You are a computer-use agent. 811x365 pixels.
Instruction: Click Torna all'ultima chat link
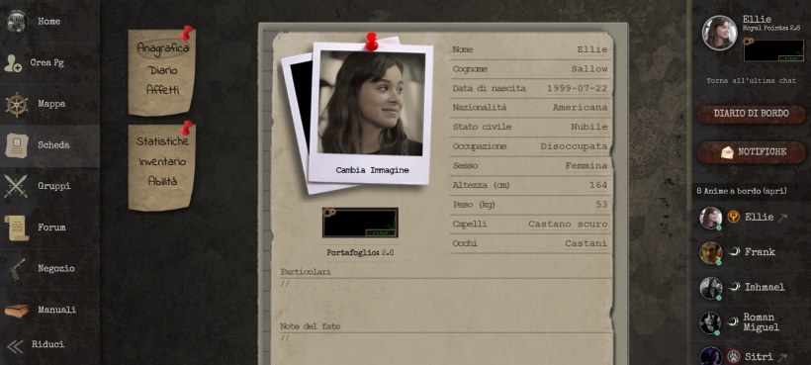tap(751, 81)
